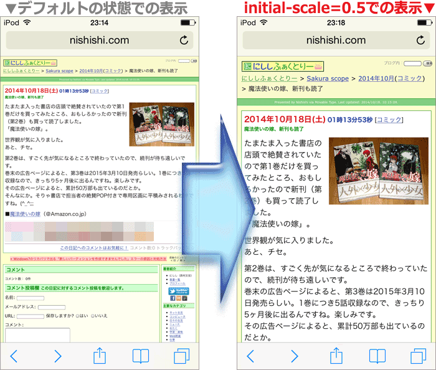Tap share icon in left phone toolbar
Viewport: 436px width, 370px height.
(99, 355)
